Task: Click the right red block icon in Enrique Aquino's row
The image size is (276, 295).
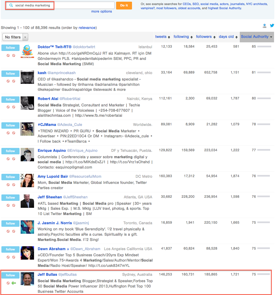Action: 14,159
